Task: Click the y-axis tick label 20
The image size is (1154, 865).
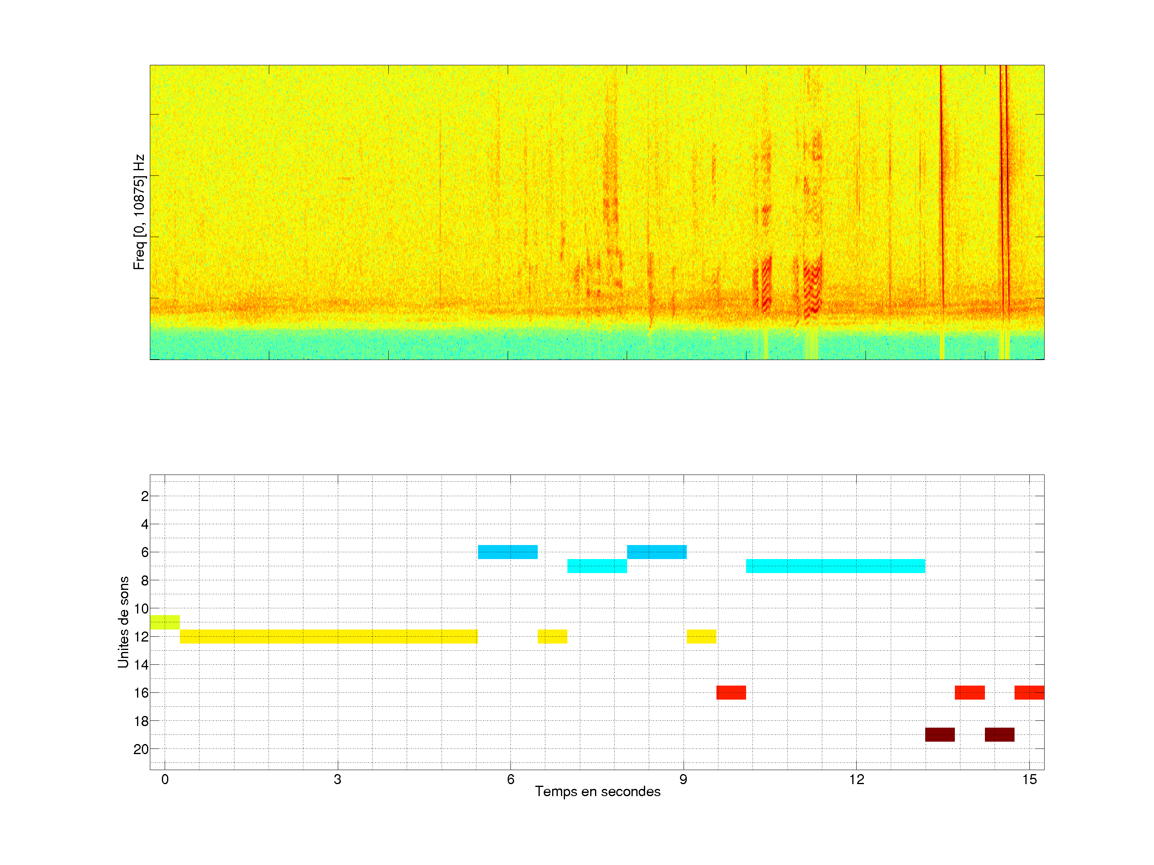Action: (x=141, y=749)
